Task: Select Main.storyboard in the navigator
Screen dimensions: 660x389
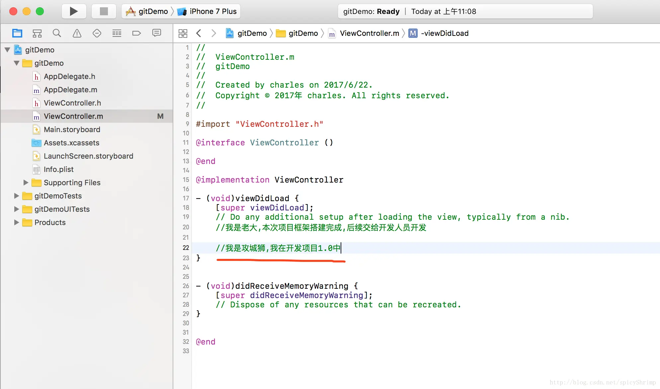Action: [72, 129]
